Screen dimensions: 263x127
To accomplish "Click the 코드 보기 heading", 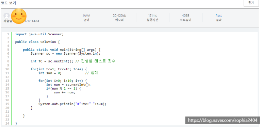I will (9, 3).
